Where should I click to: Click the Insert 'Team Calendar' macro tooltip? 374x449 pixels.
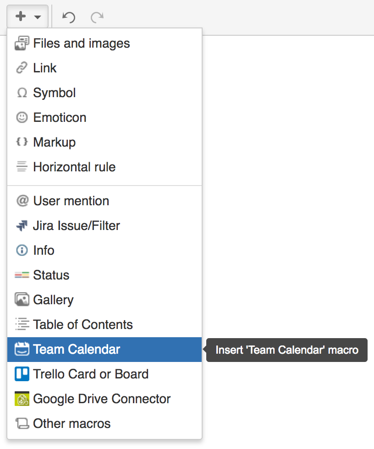pyautogui.click(x=287, y=350)
